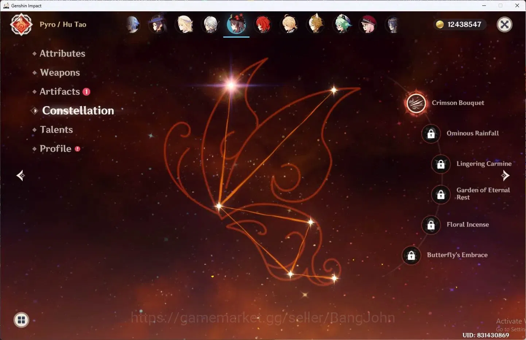This screenshot has height=340, width=526.
Task: Open the locked Floral Incense node
Action: click(431, 225)
